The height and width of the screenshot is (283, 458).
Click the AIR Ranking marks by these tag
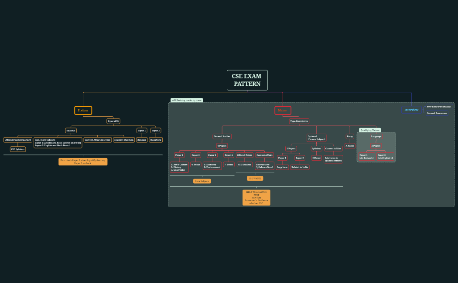187,100
